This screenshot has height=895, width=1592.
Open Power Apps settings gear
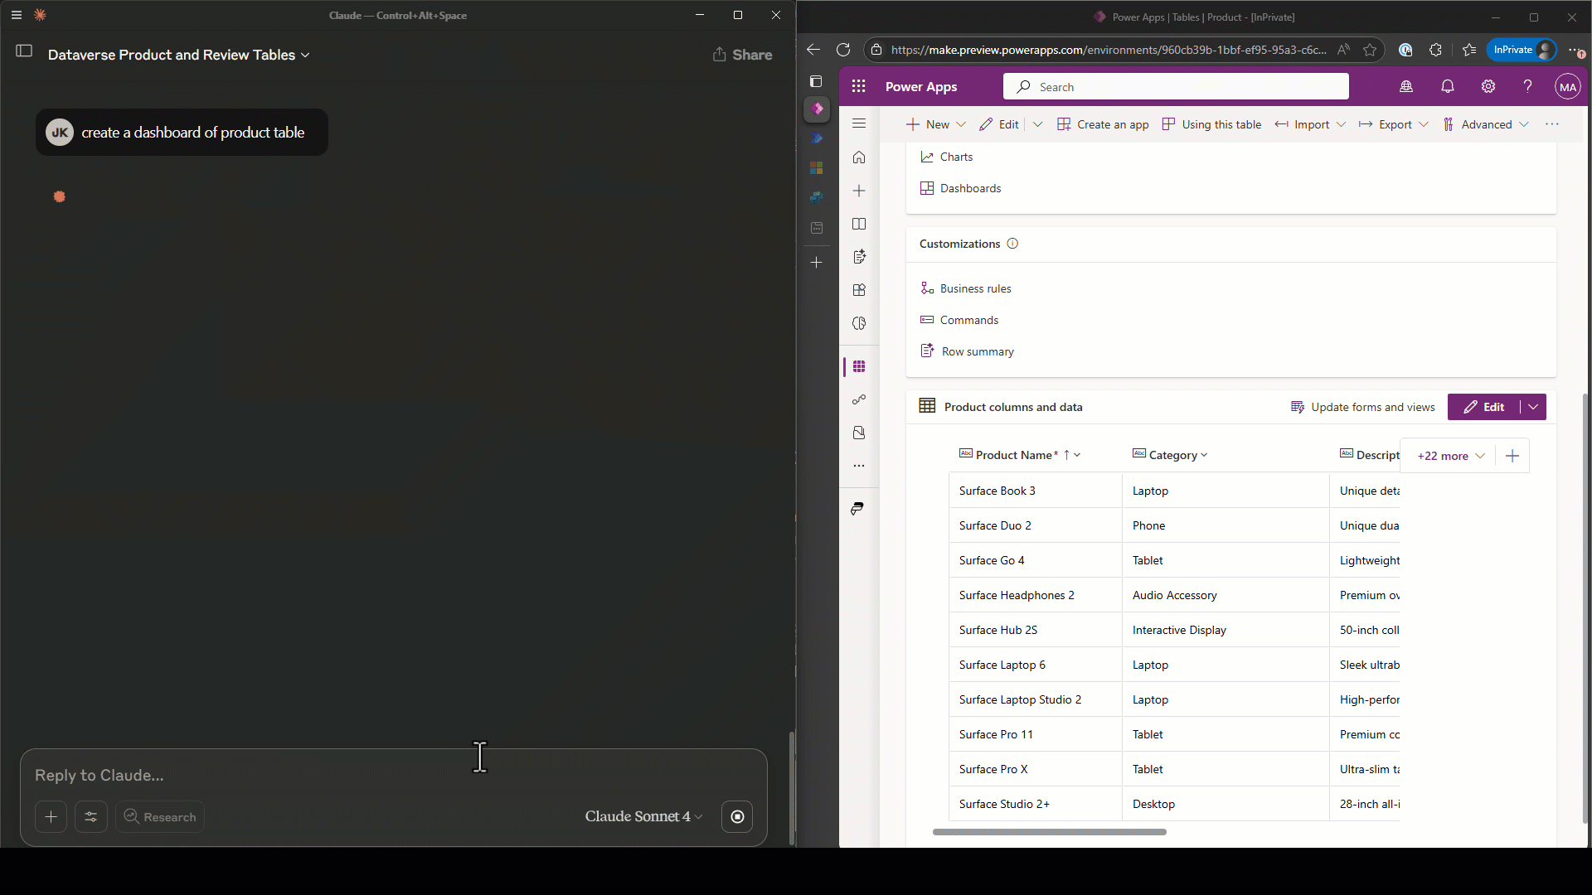point(1488,86)
